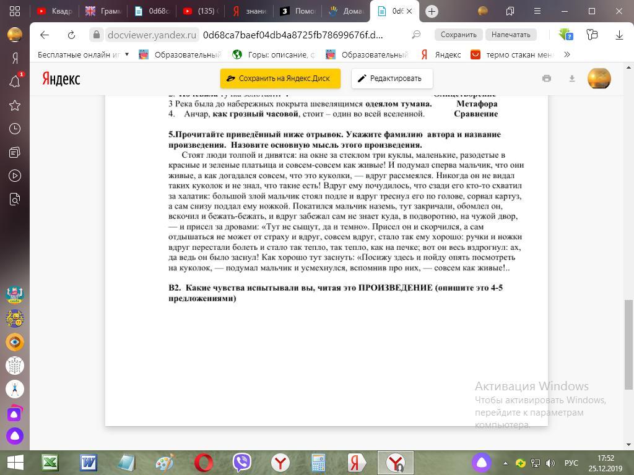Click the line starting "В2. Какие чувства"
Image resolution: width=634 pixels, height=475 pixels.
[335, 293]
